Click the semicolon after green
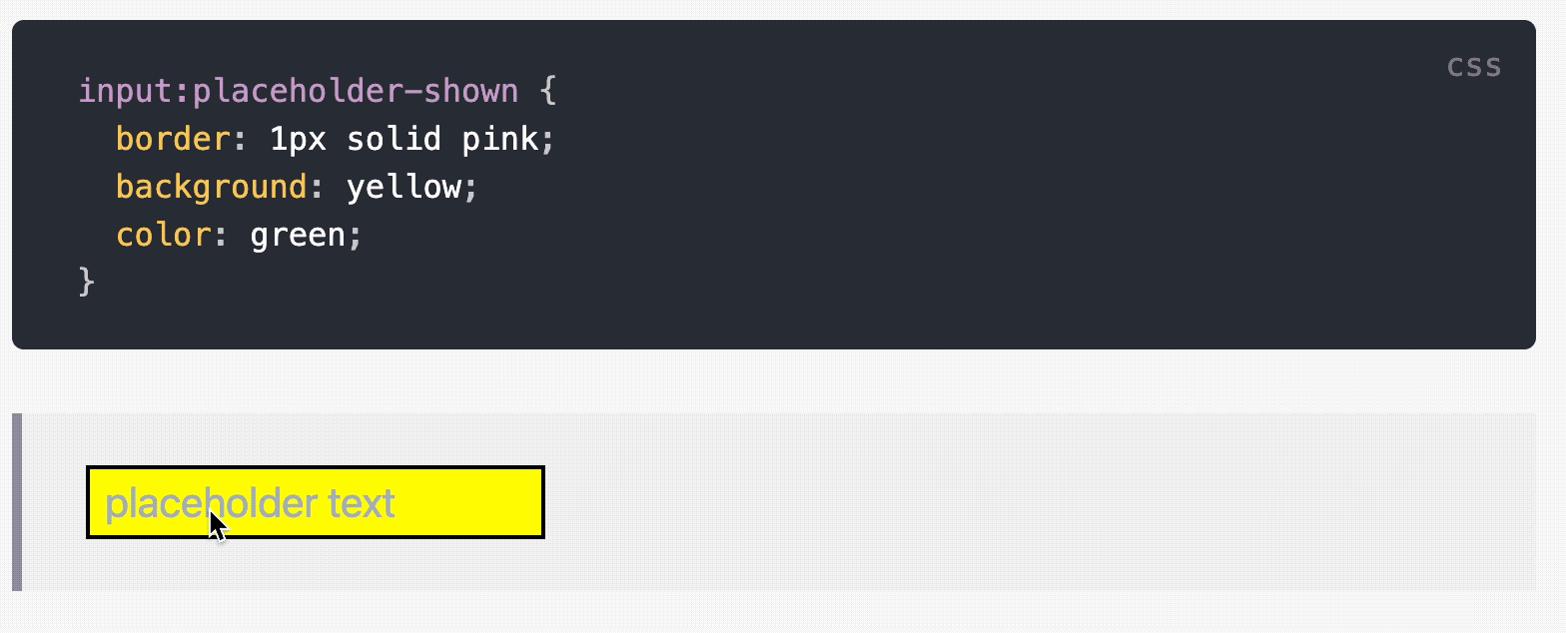1566x633 pixels. point(356,234)
